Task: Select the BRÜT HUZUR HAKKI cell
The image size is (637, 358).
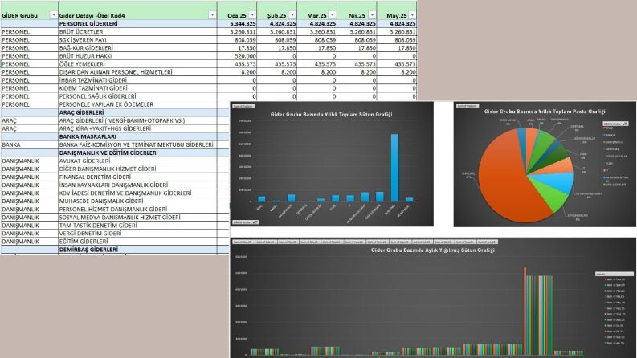Action: point(137,56)
